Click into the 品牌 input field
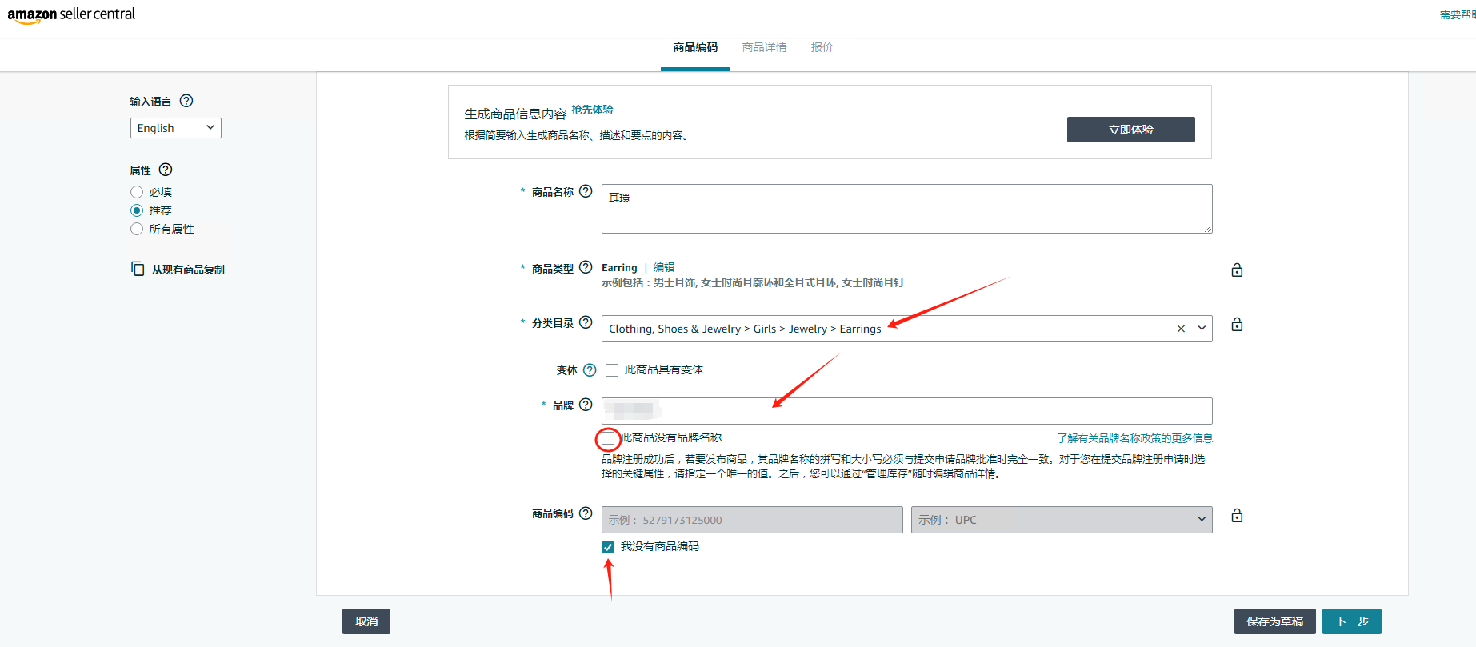This screenshot has height=647, width=1476. click(x=906, y=411)
